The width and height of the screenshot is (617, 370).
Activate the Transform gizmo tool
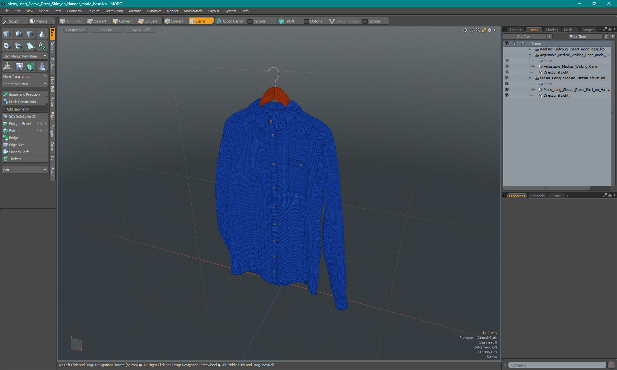click(7, 66)
